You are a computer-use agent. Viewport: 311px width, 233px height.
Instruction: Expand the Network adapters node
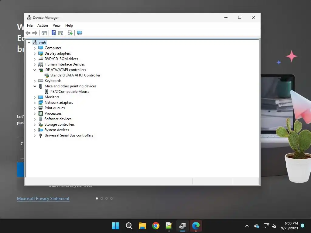[x=35, y=103]
